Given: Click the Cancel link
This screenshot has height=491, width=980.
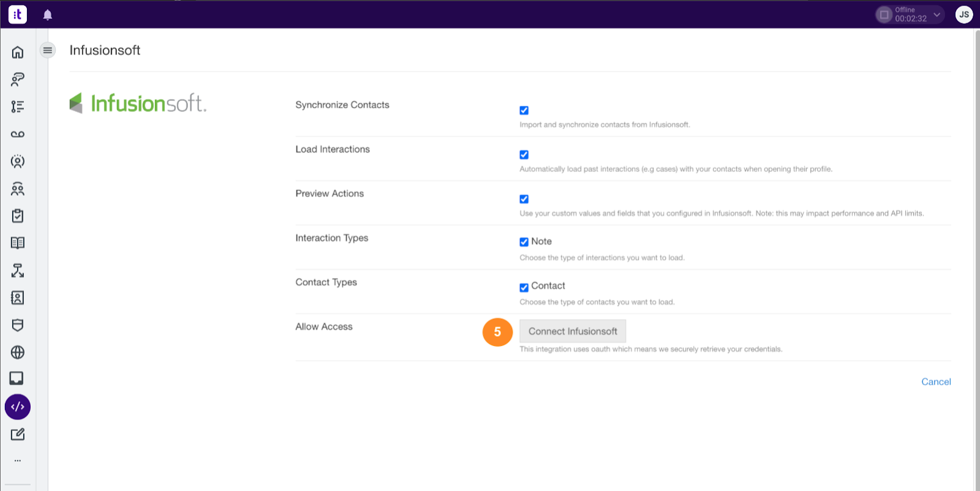Looking at the screenshot, I should click(x=936, y=381).
